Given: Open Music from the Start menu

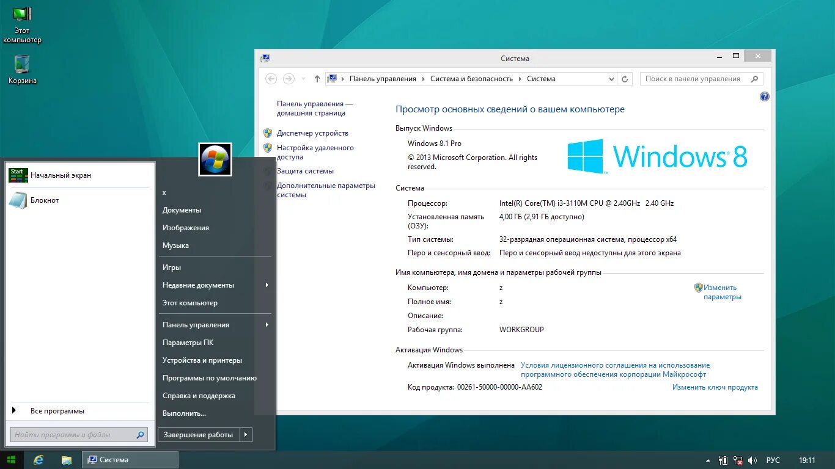Looking at the screenshot, I should point(175,245).
